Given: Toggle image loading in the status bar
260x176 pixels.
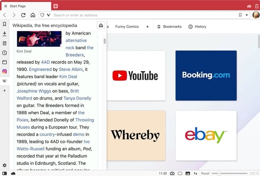Looking at the screenshot, I should tap(188, 173).
